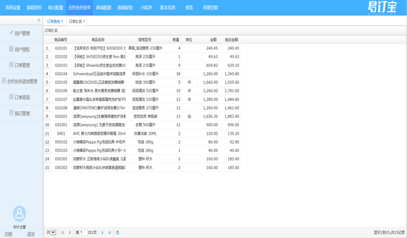Select product code cell 050103
The height and width of the screenshot is (238, 407).
(x=61, y=151)
